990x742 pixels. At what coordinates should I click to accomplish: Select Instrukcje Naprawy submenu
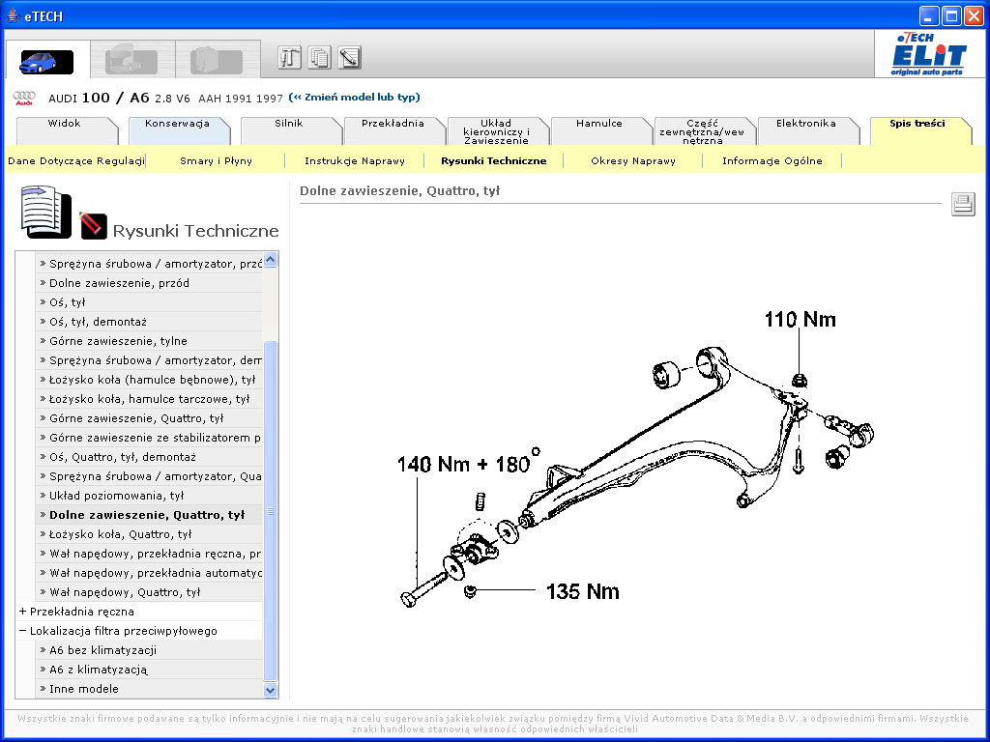click(x=355, y=161)
